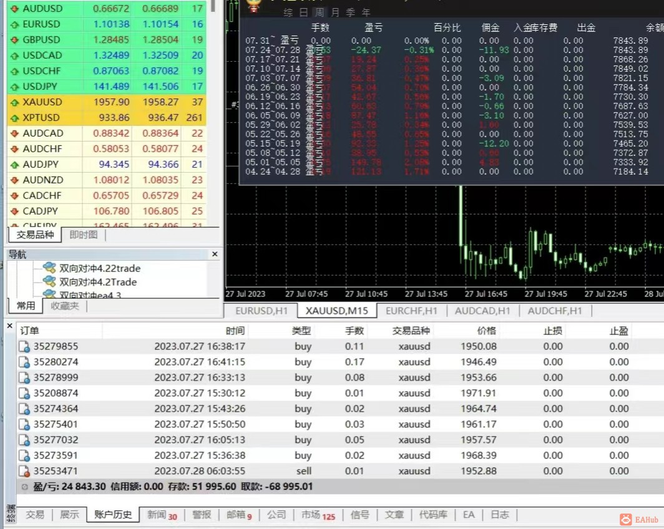664x529 pixels.
Task: Open the 市场 tab with 125 badge
Action: [x=318, y=515]
